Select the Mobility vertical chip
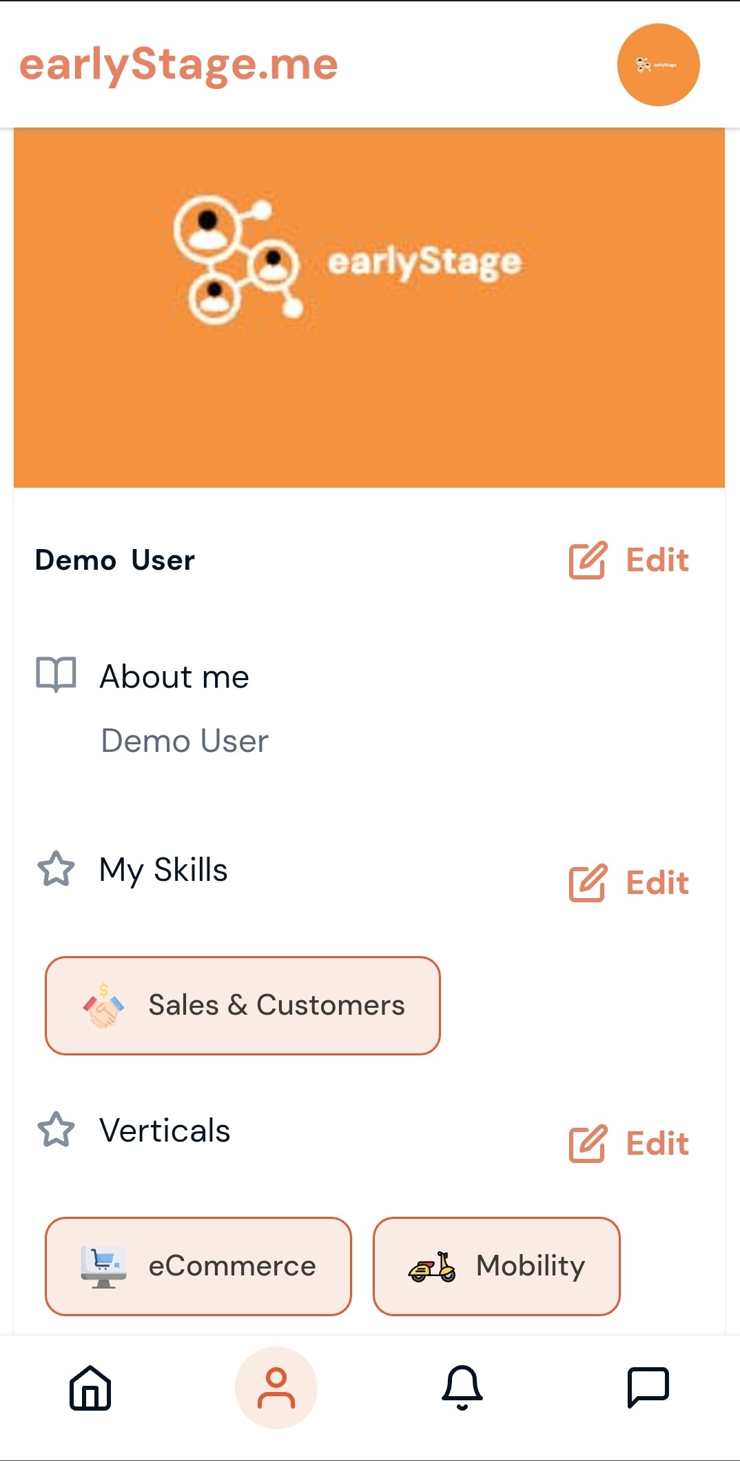Image resolution: width=740 pixels, height=1461 pixels. click(x=497, y=1266)
